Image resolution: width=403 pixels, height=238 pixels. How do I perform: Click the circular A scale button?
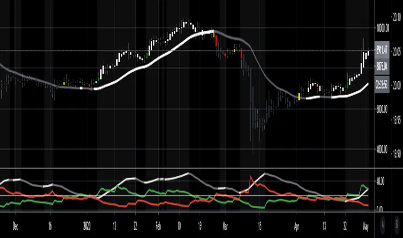tap(383, 225)
